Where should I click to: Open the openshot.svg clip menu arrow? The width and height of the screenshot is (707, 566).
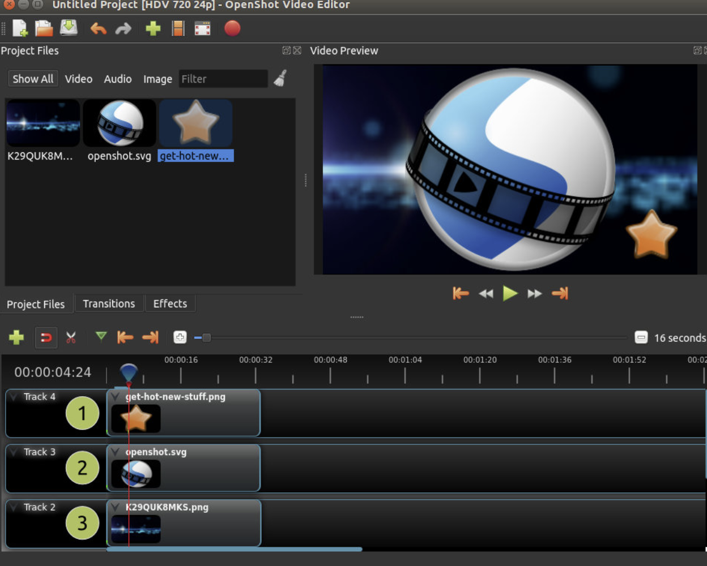tap(116, 452)
